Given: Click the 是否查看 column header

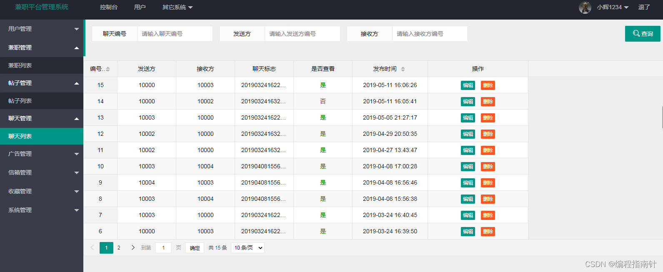Looking at the screenshot, I should (323, 69).
